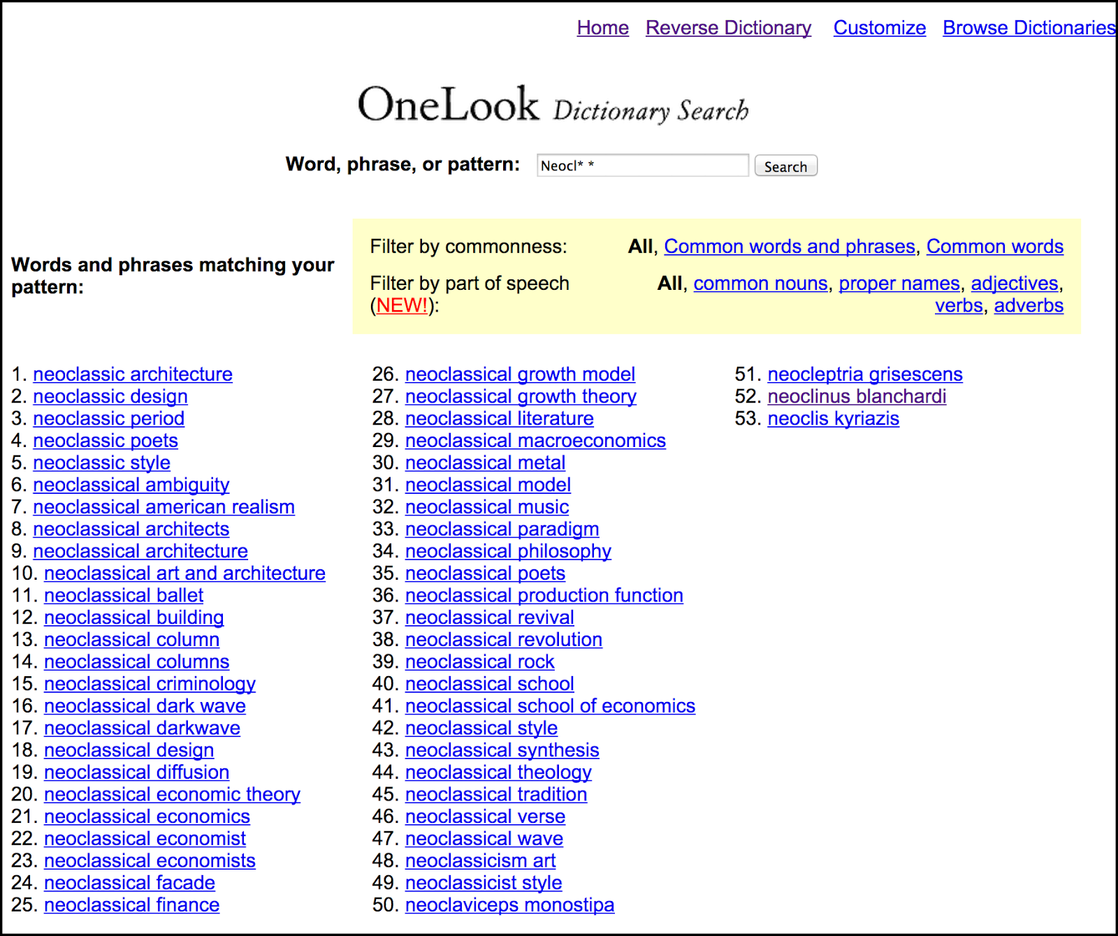Open neoclassical economics entry

[x=147, y=817]
